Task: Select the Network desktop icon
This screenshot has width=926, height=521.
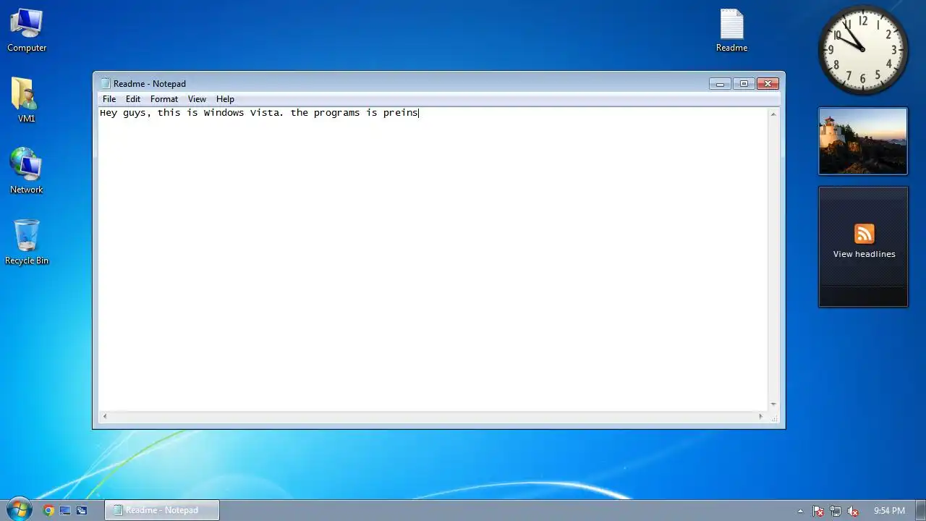Action: coord(26,171)
